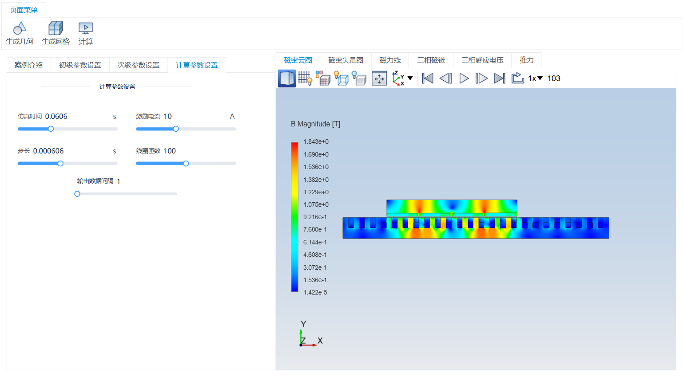
Task: Select the 磁密云图 result tab
Action: click(x=298, y=60)
